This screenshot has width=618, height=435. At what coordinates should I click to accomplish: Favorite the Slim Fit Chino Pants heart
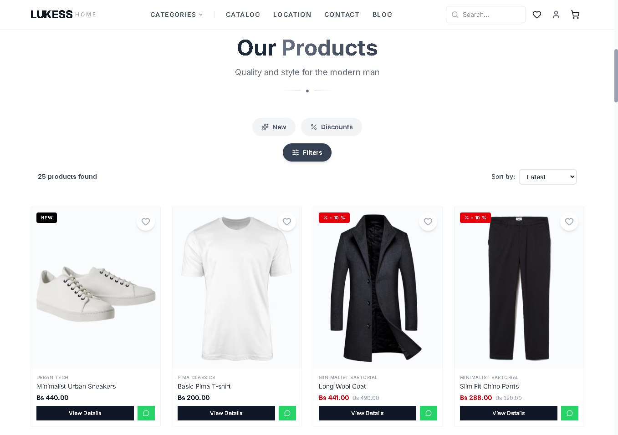pyautogui.click(x=569, y=222)
